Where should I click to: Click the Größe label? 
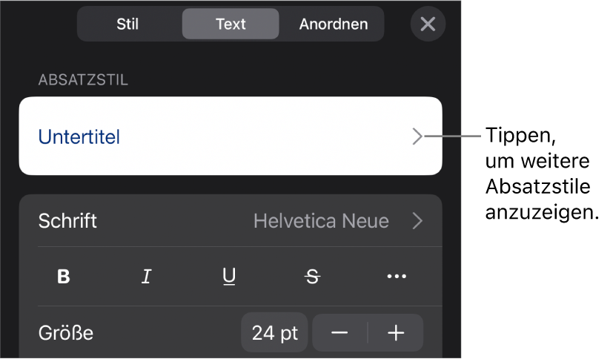tap(66, 333)
